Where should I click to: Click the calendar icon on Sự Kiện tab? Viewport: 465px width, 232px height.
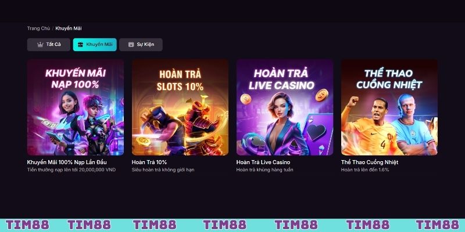[x=131, y=45]
